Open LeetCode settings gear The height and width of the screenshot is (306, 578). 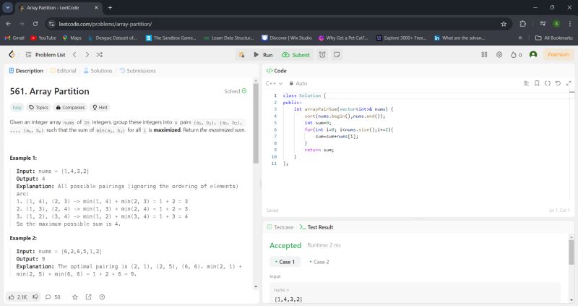(499, 55)
